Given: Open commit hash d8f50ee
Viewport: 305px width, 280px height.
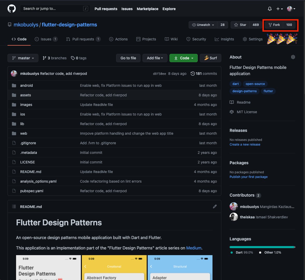Looking at the screenshot, I should (x=160, y=74).
